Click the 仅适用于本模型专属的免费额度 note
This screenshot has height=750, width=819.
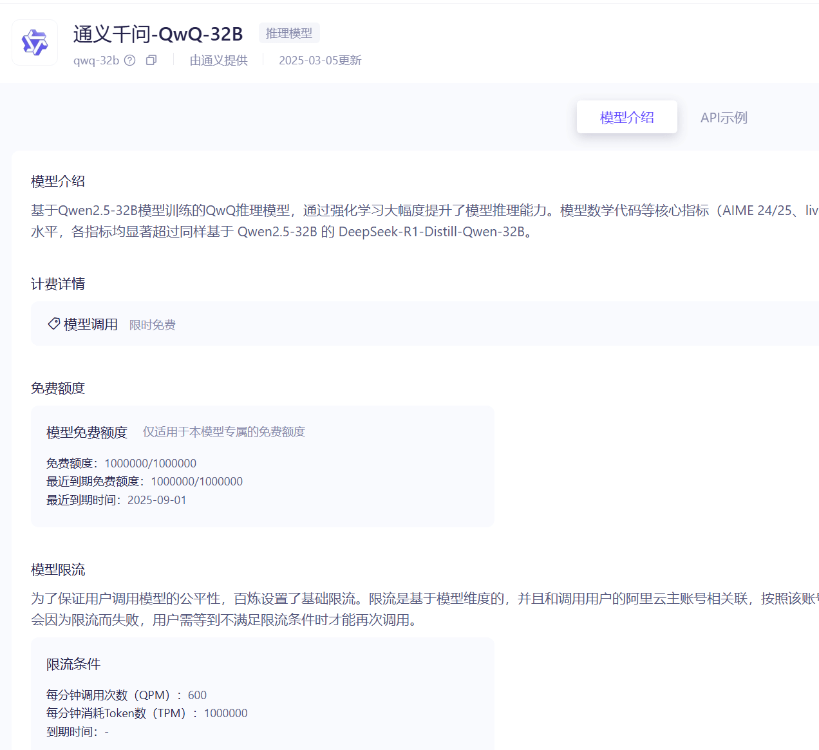(x=224, y=432)
